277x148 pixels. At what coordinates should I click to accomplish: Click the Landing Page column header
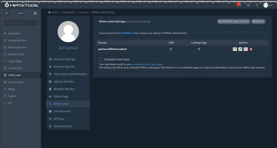199,43
